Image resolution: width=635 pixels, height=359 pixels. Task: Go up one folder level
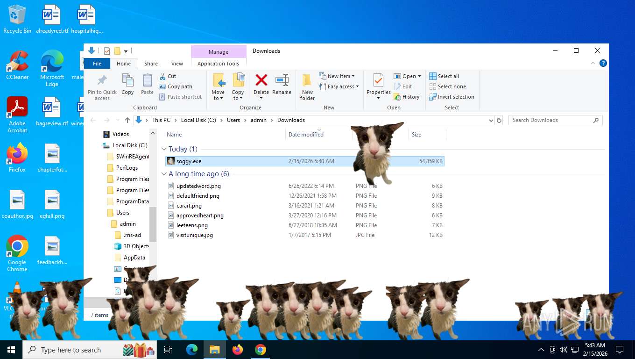pos(127,120)
